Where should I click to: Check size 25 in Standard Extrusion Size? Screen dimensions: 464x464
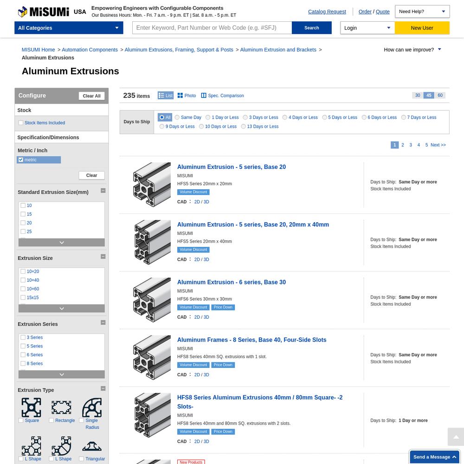[23, 232]
